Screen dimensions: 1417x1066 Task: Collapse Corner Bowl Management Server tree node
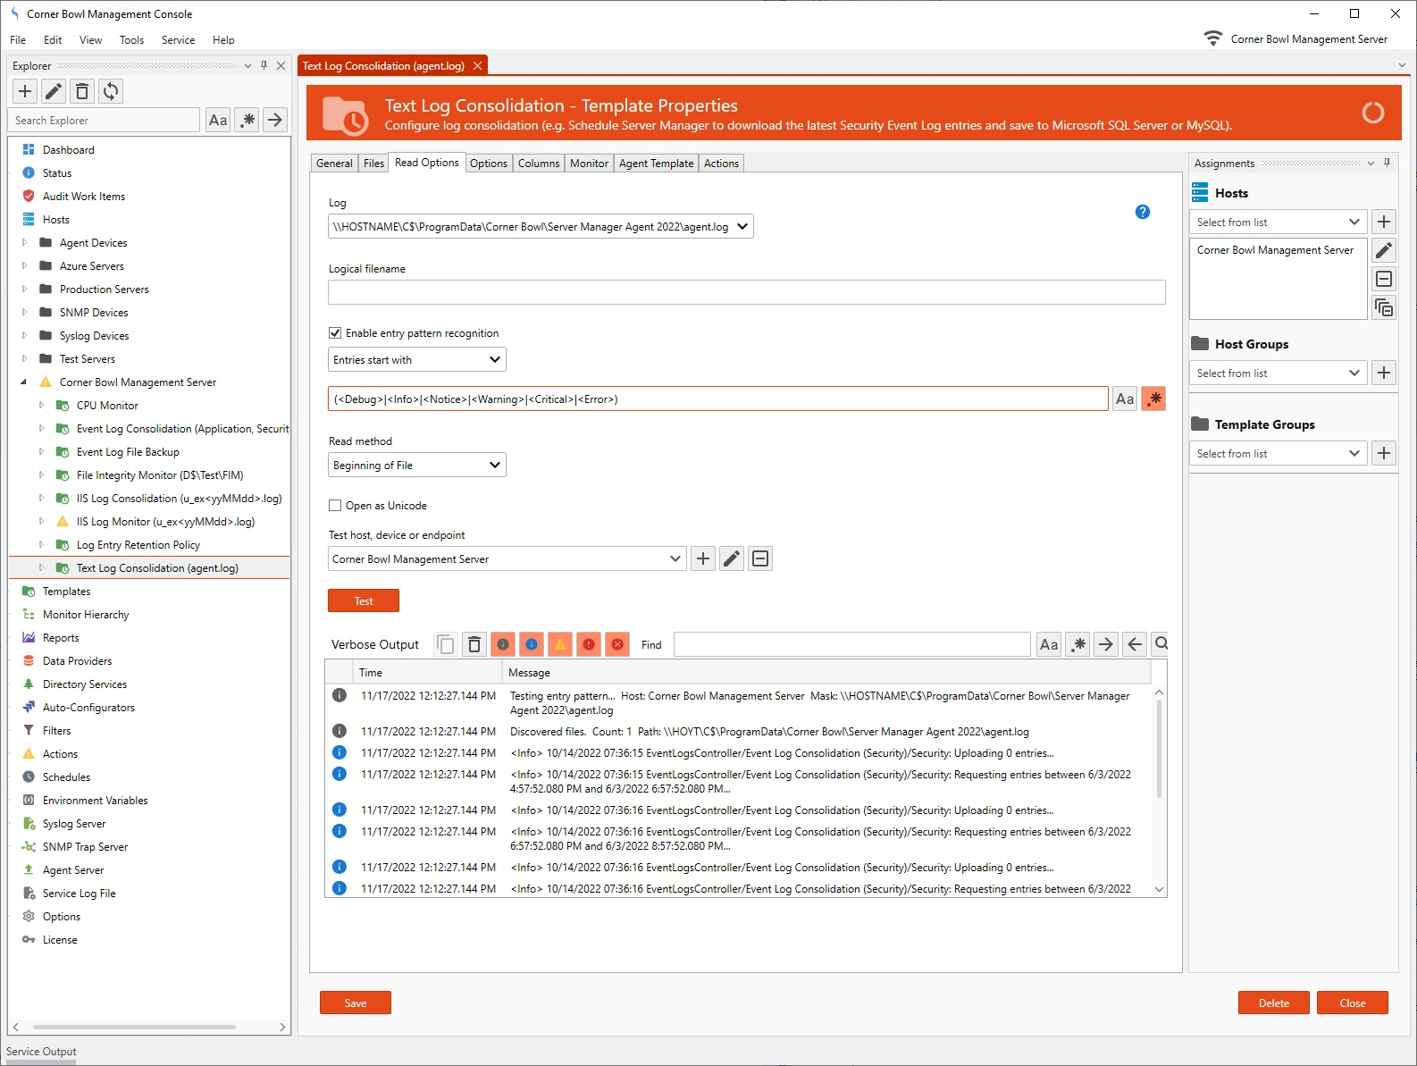(24, 382)
